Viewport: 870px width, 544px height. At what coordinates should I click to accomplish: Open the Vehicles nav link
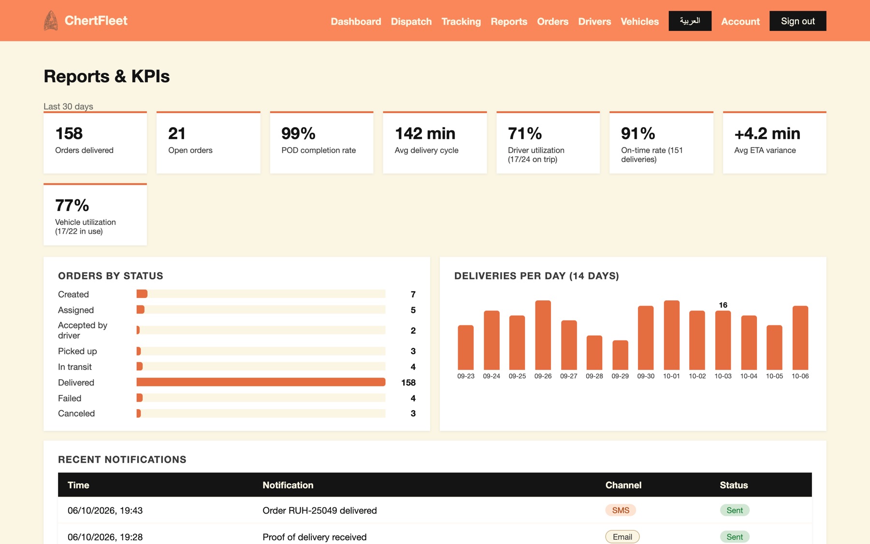click(639, 21)
